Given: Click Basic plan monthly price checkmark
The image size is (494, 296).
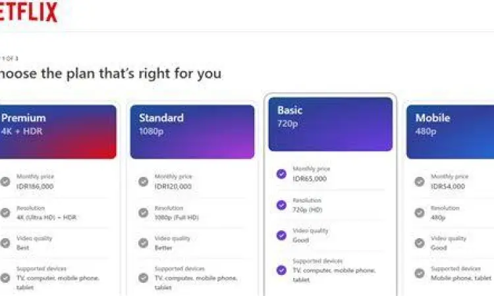Looking at the screenshot, I should click(281, 174).
